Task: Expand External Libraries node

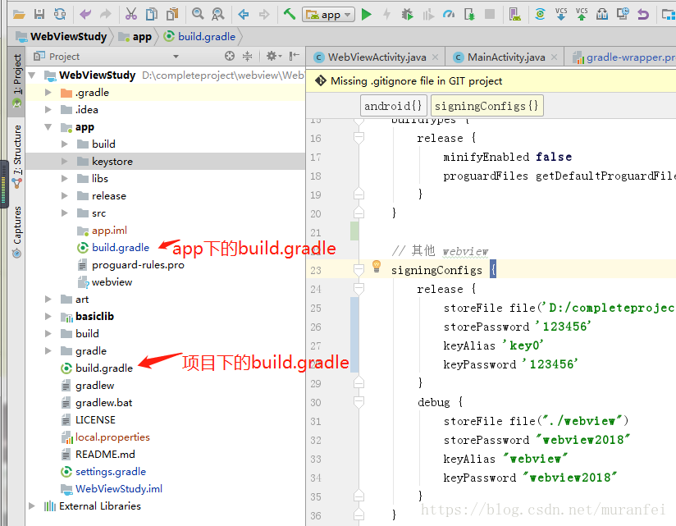Action: point(33,506)
